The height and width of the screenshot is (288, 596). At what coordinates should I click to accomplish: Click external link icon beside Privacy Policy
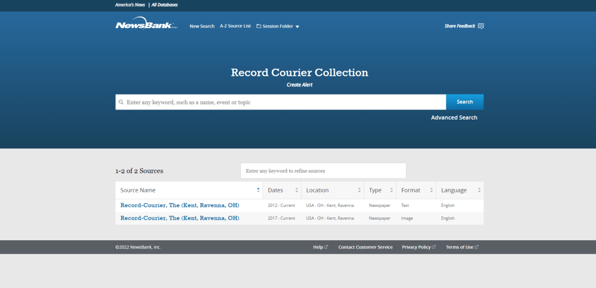tap(434, 247)
